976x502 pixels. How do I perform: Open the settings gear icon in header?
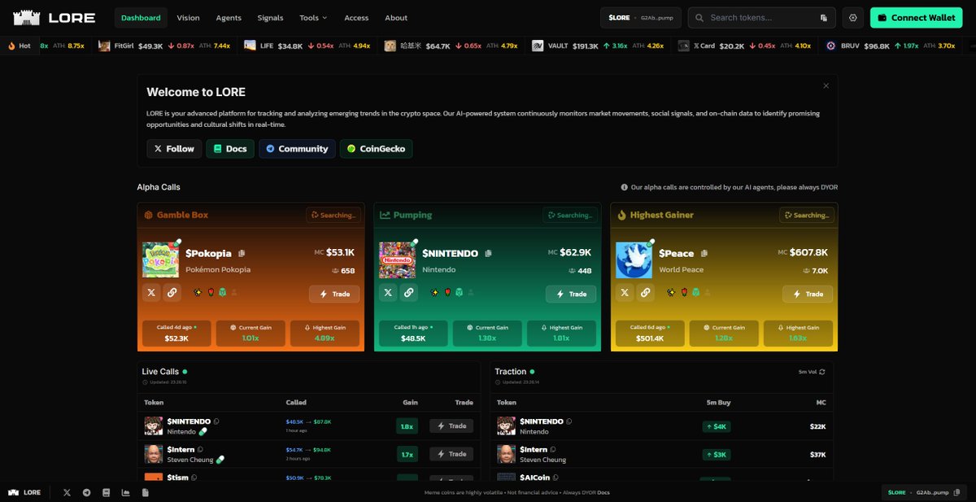pos(853,18)
